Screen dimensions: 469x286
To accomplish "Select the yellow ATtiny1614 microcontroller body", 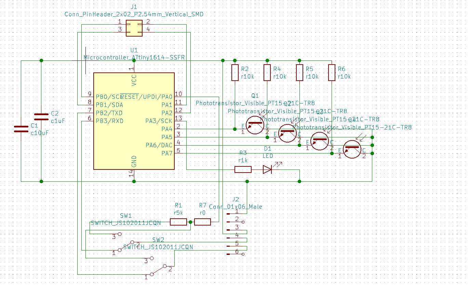I will (x=134, y=121).
